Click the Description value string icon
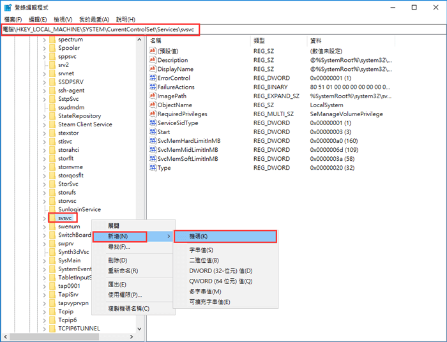 (x=153, y=60)
